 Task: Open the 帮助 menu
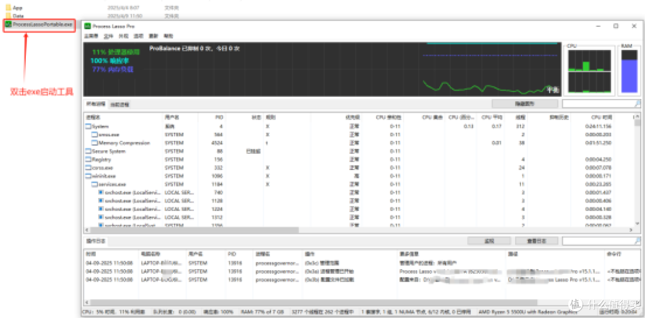pyautogui.click(x=169, y=36)
